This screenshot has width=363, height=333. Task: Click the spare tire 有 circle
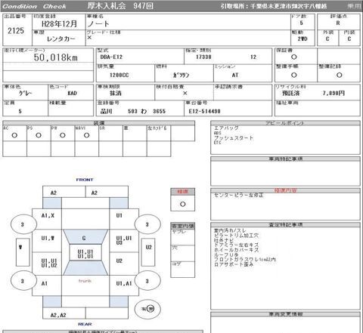pyautogui.click(x=147, y=309)
